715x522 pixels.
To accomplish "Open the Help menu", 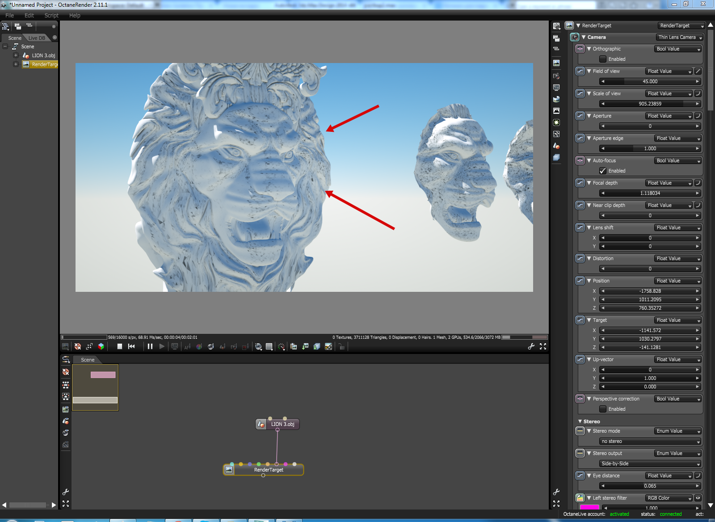I will click(x=75, y=15).
